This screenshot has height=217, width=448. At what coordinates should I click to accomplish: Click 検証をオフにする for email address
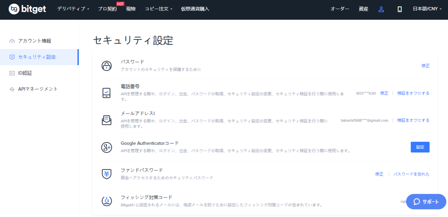coord(413,120)
